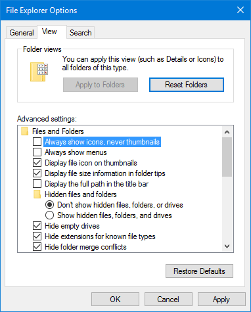Viewport: 251px width, 312px height.
Task: Click the Hide folder merge conflicts text
Action: click(85, 247)
